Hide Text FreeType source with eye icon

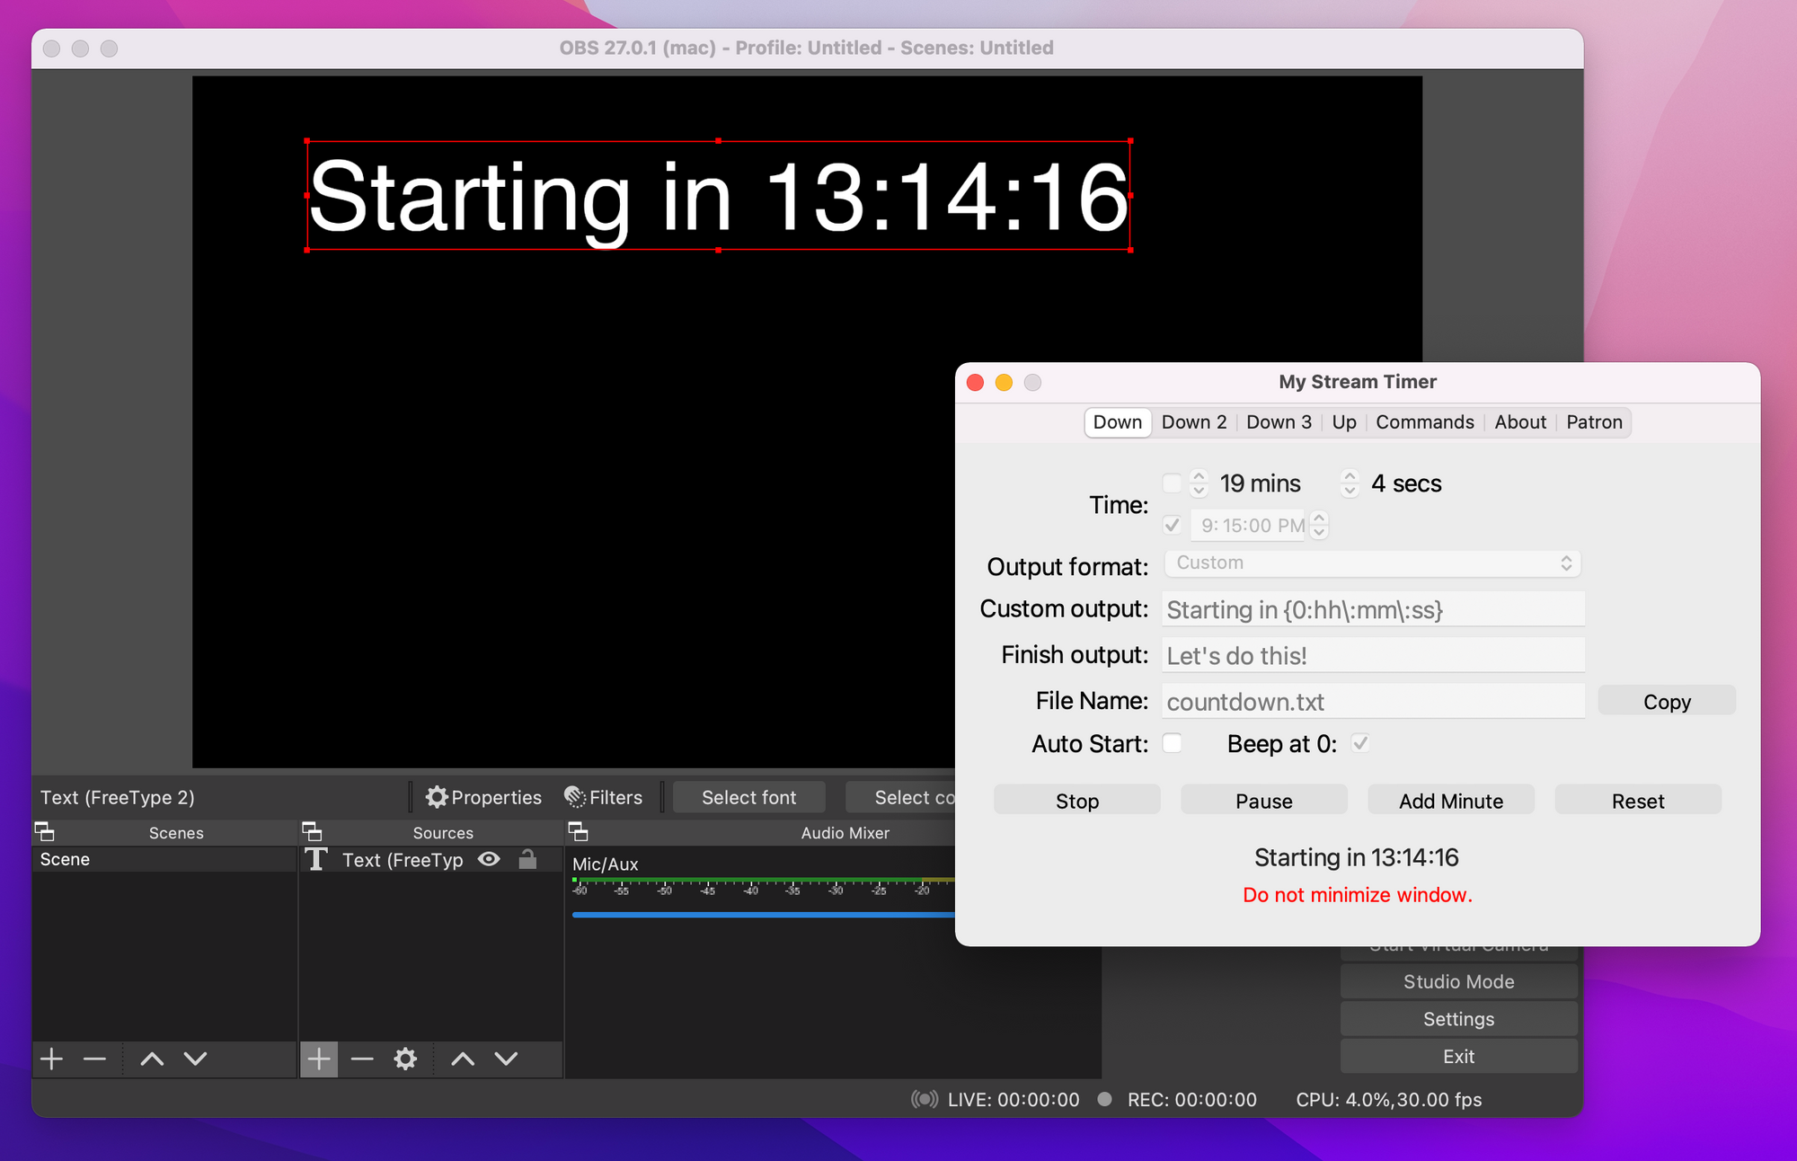point(489,860)
